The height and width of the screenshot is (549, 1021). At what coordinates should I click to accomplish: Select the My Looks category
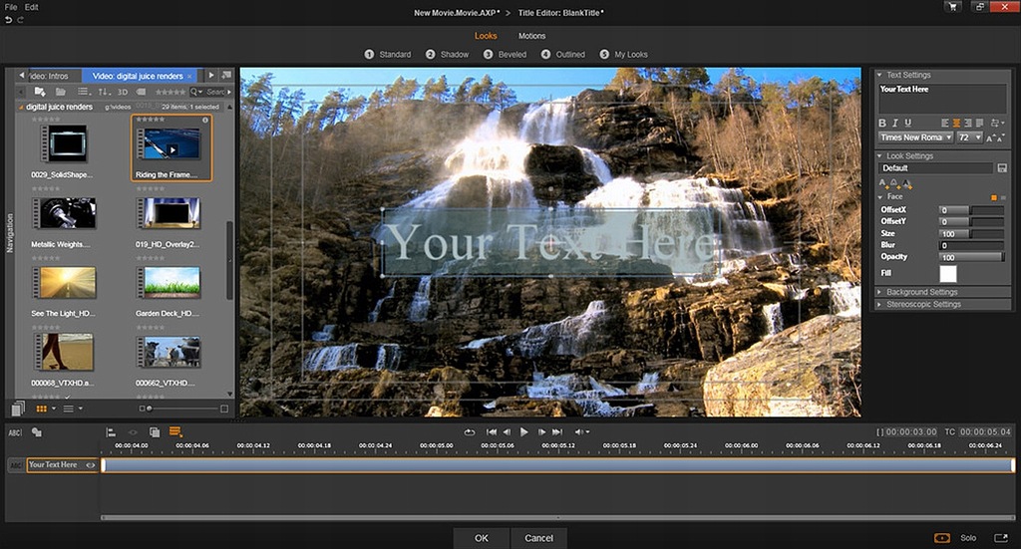point(624,55)
